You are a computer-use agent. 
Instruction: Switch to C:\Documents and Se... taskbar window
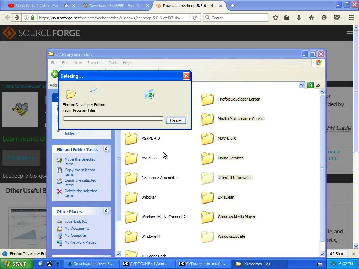pos(204,264)
